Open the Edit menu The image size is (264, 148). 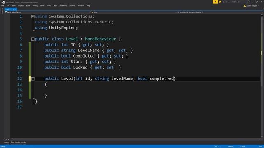8,5
